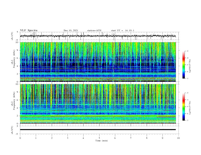Screen dimensions: 201x155
Task: Click the ch.3 flat voltage trace
Action: 98,130
